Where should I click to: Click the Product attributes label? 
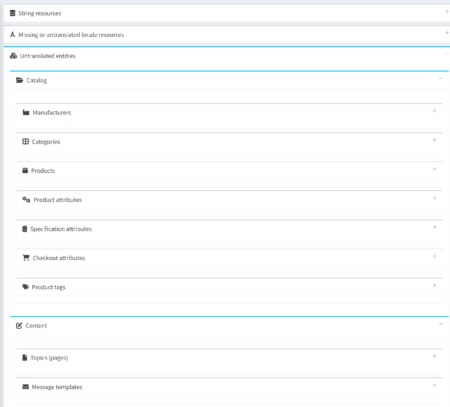pos(58,200)
